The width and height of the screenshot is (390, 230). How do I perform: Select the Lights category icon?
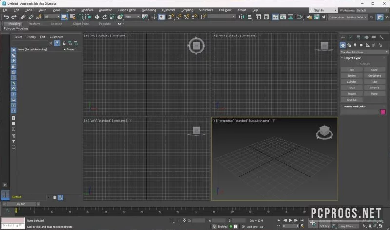[355, 45]
